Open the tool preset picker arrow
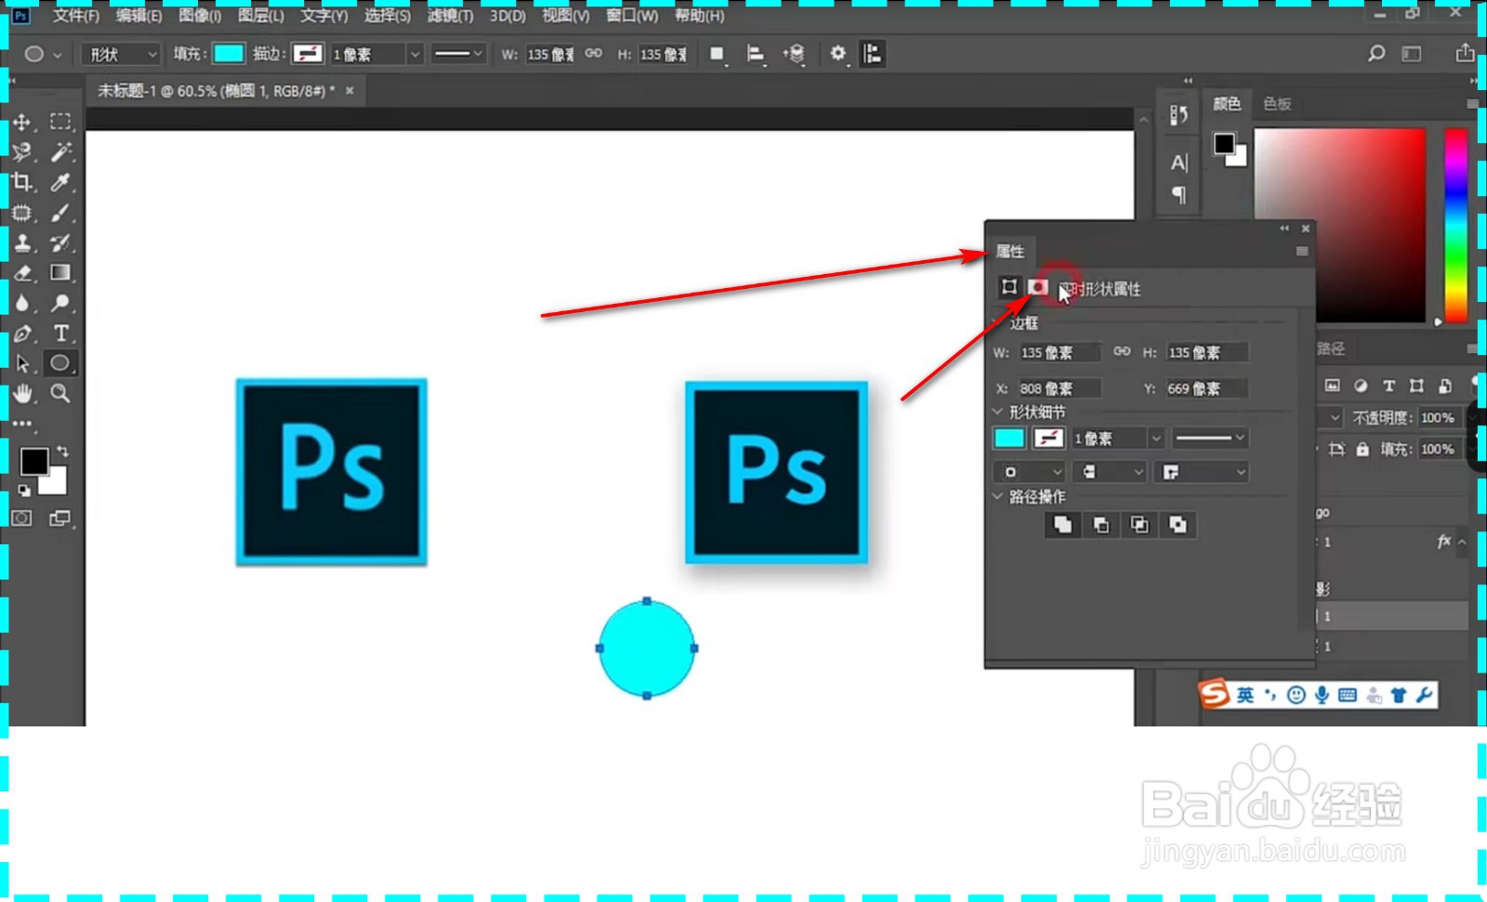 (x=58, y=55)
